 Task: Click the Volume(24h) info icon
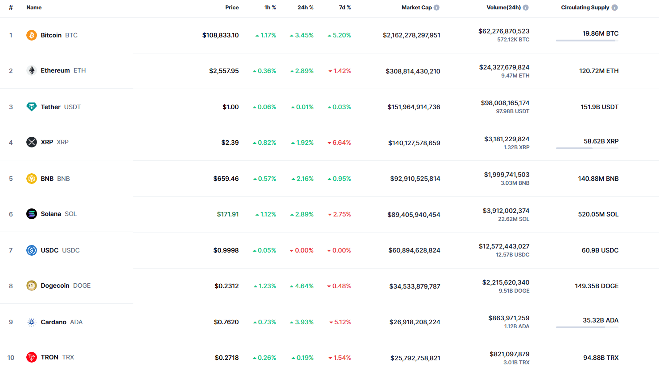point(526,8)
